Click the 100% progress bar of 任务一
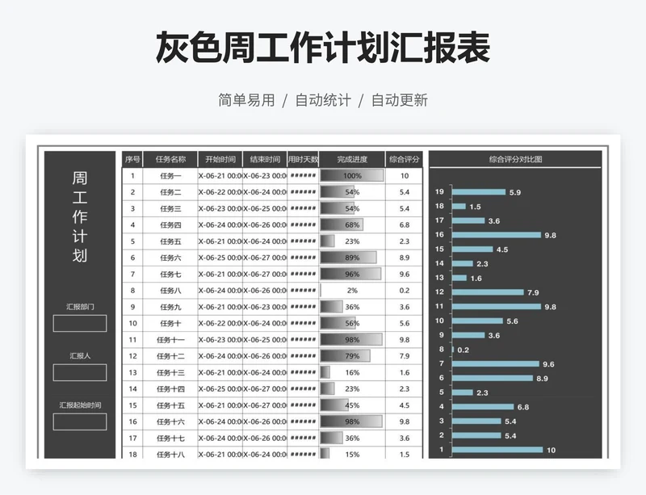The image size is (646, 495). tap(352, 175)
